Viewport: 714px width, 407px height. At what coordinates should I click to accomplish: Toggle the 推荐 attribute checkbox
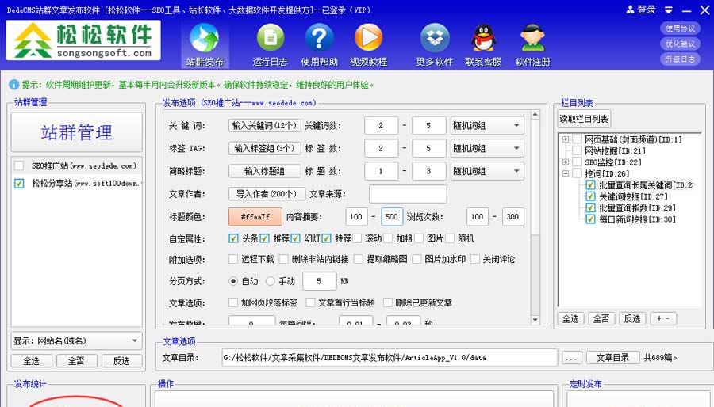[264, 238]
